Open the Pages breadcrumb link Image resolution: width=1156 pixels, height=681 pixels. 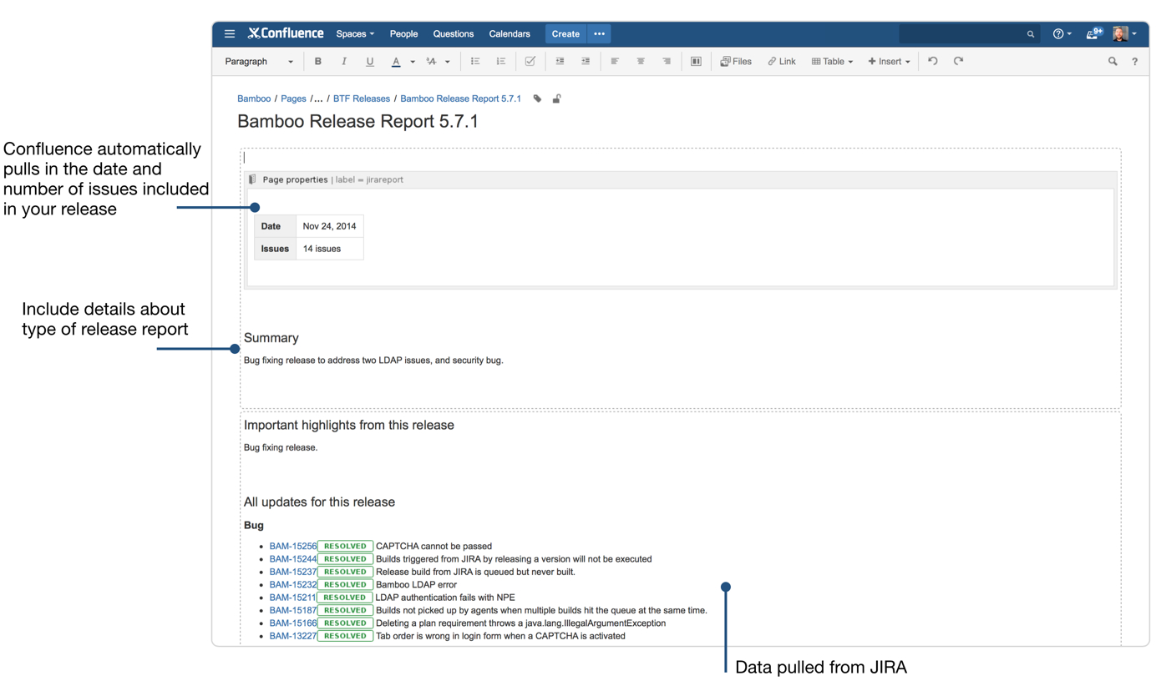click(x=293, y=98)
